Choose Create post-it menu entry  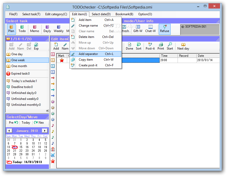coord(95,65)
